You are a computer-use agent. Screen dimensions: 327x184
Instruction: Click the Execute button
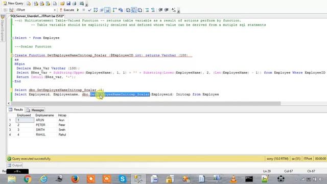click(67, 10)
